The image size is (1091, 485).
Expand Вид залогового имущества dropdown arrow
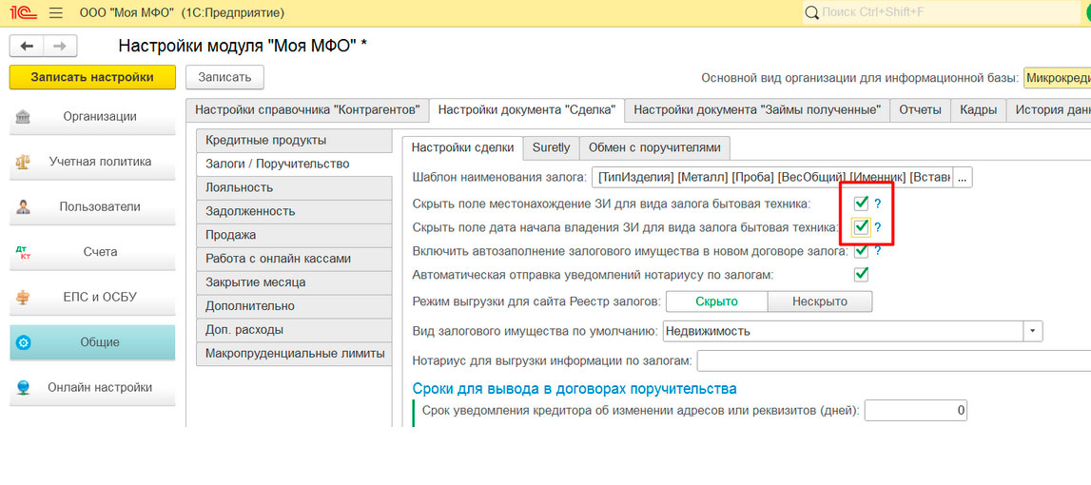[x=1033, y=331]
